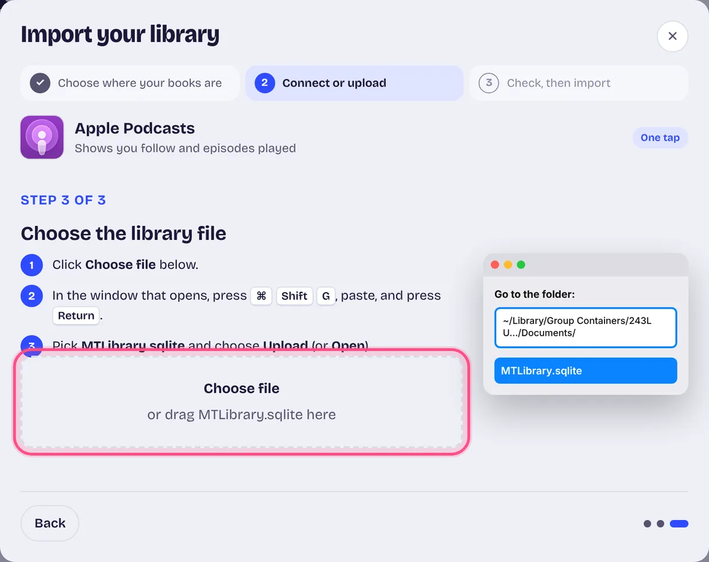
Task: Click the first pagination dot
Action: pos(648,524)
